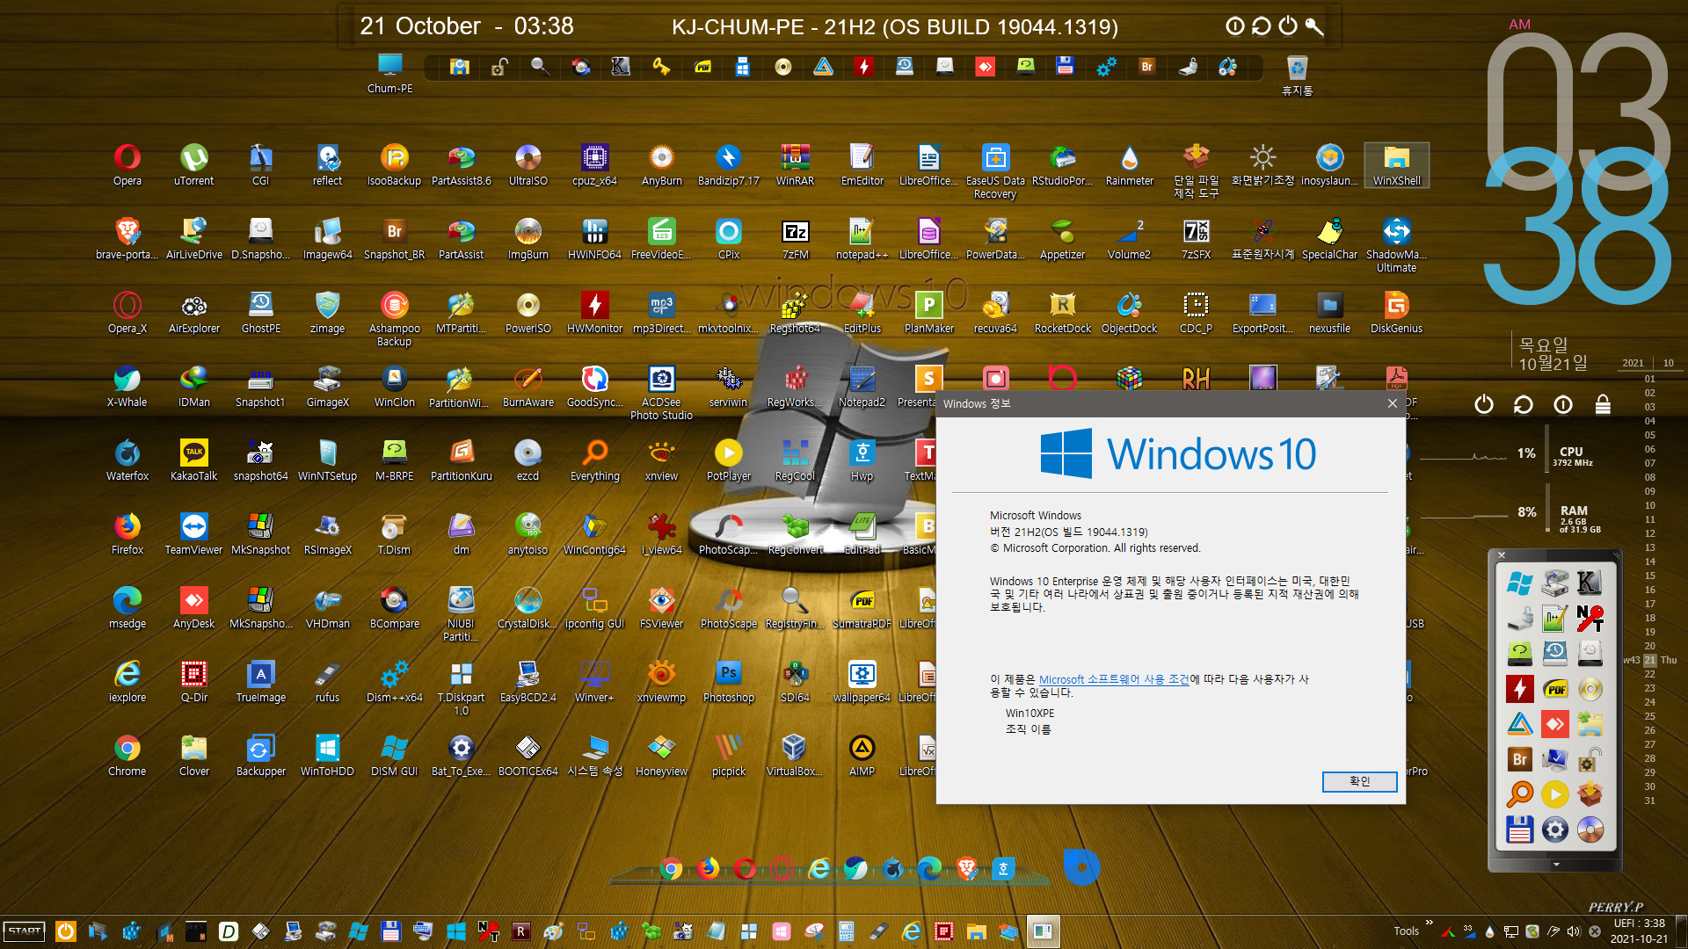The width and height of the screenshot is (1688, 949).
Task: Open EasyBCD2.4 desktop icon
Action: click(527, 682)
